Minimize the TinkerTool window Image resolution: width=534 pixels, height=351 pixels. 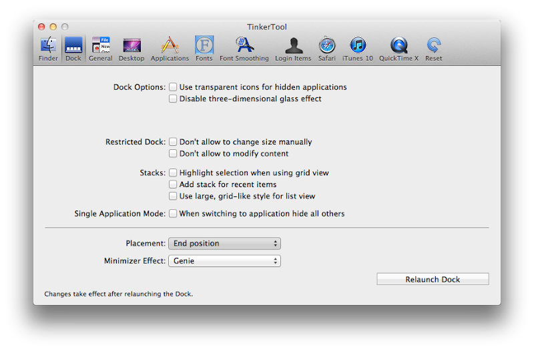[53, 27]
